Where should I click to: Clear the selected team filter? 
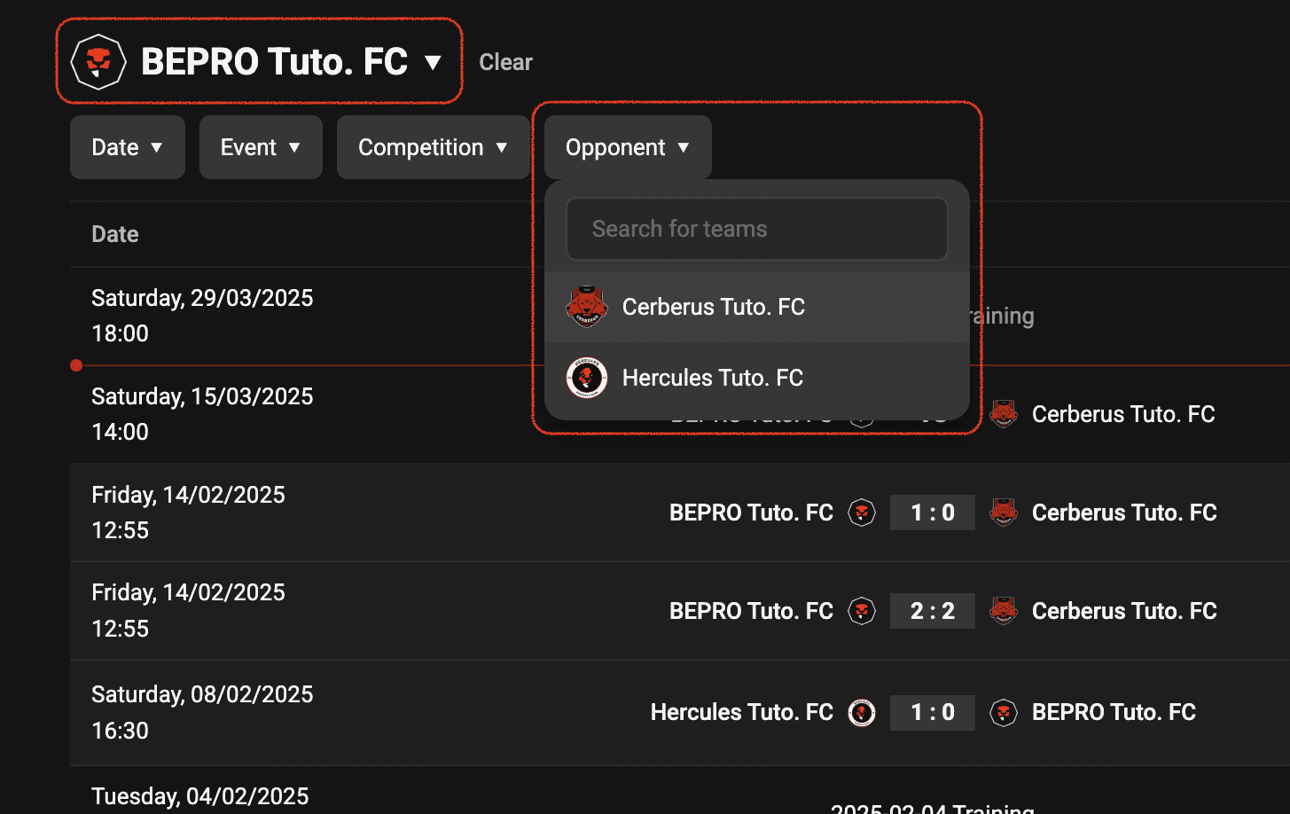point(505,62)
